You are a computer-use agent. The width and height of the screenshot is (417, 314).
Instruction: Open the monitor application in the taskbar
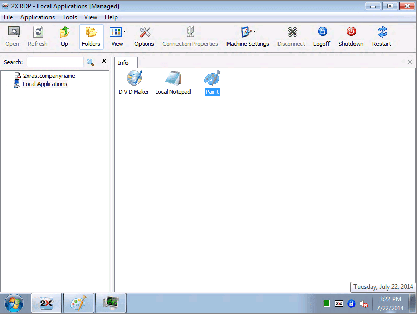tap(111, 303)
